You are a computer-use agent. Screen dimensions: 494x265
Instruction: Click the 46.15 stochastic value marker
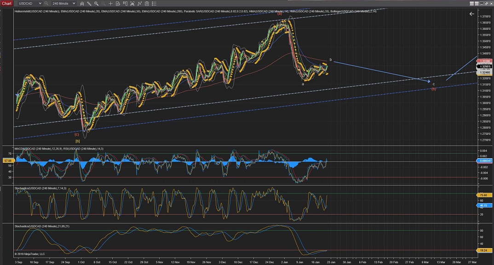tap(484, 205)
